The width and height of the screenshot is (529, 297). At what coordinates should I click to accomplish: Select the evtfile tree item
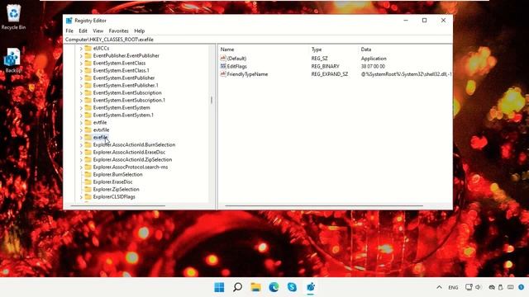coord(100,123)
